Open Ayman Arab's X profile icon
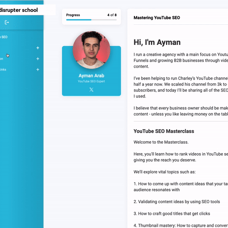Image resolution: width=228 pixels, height=228 pixels. click(91, 89)
